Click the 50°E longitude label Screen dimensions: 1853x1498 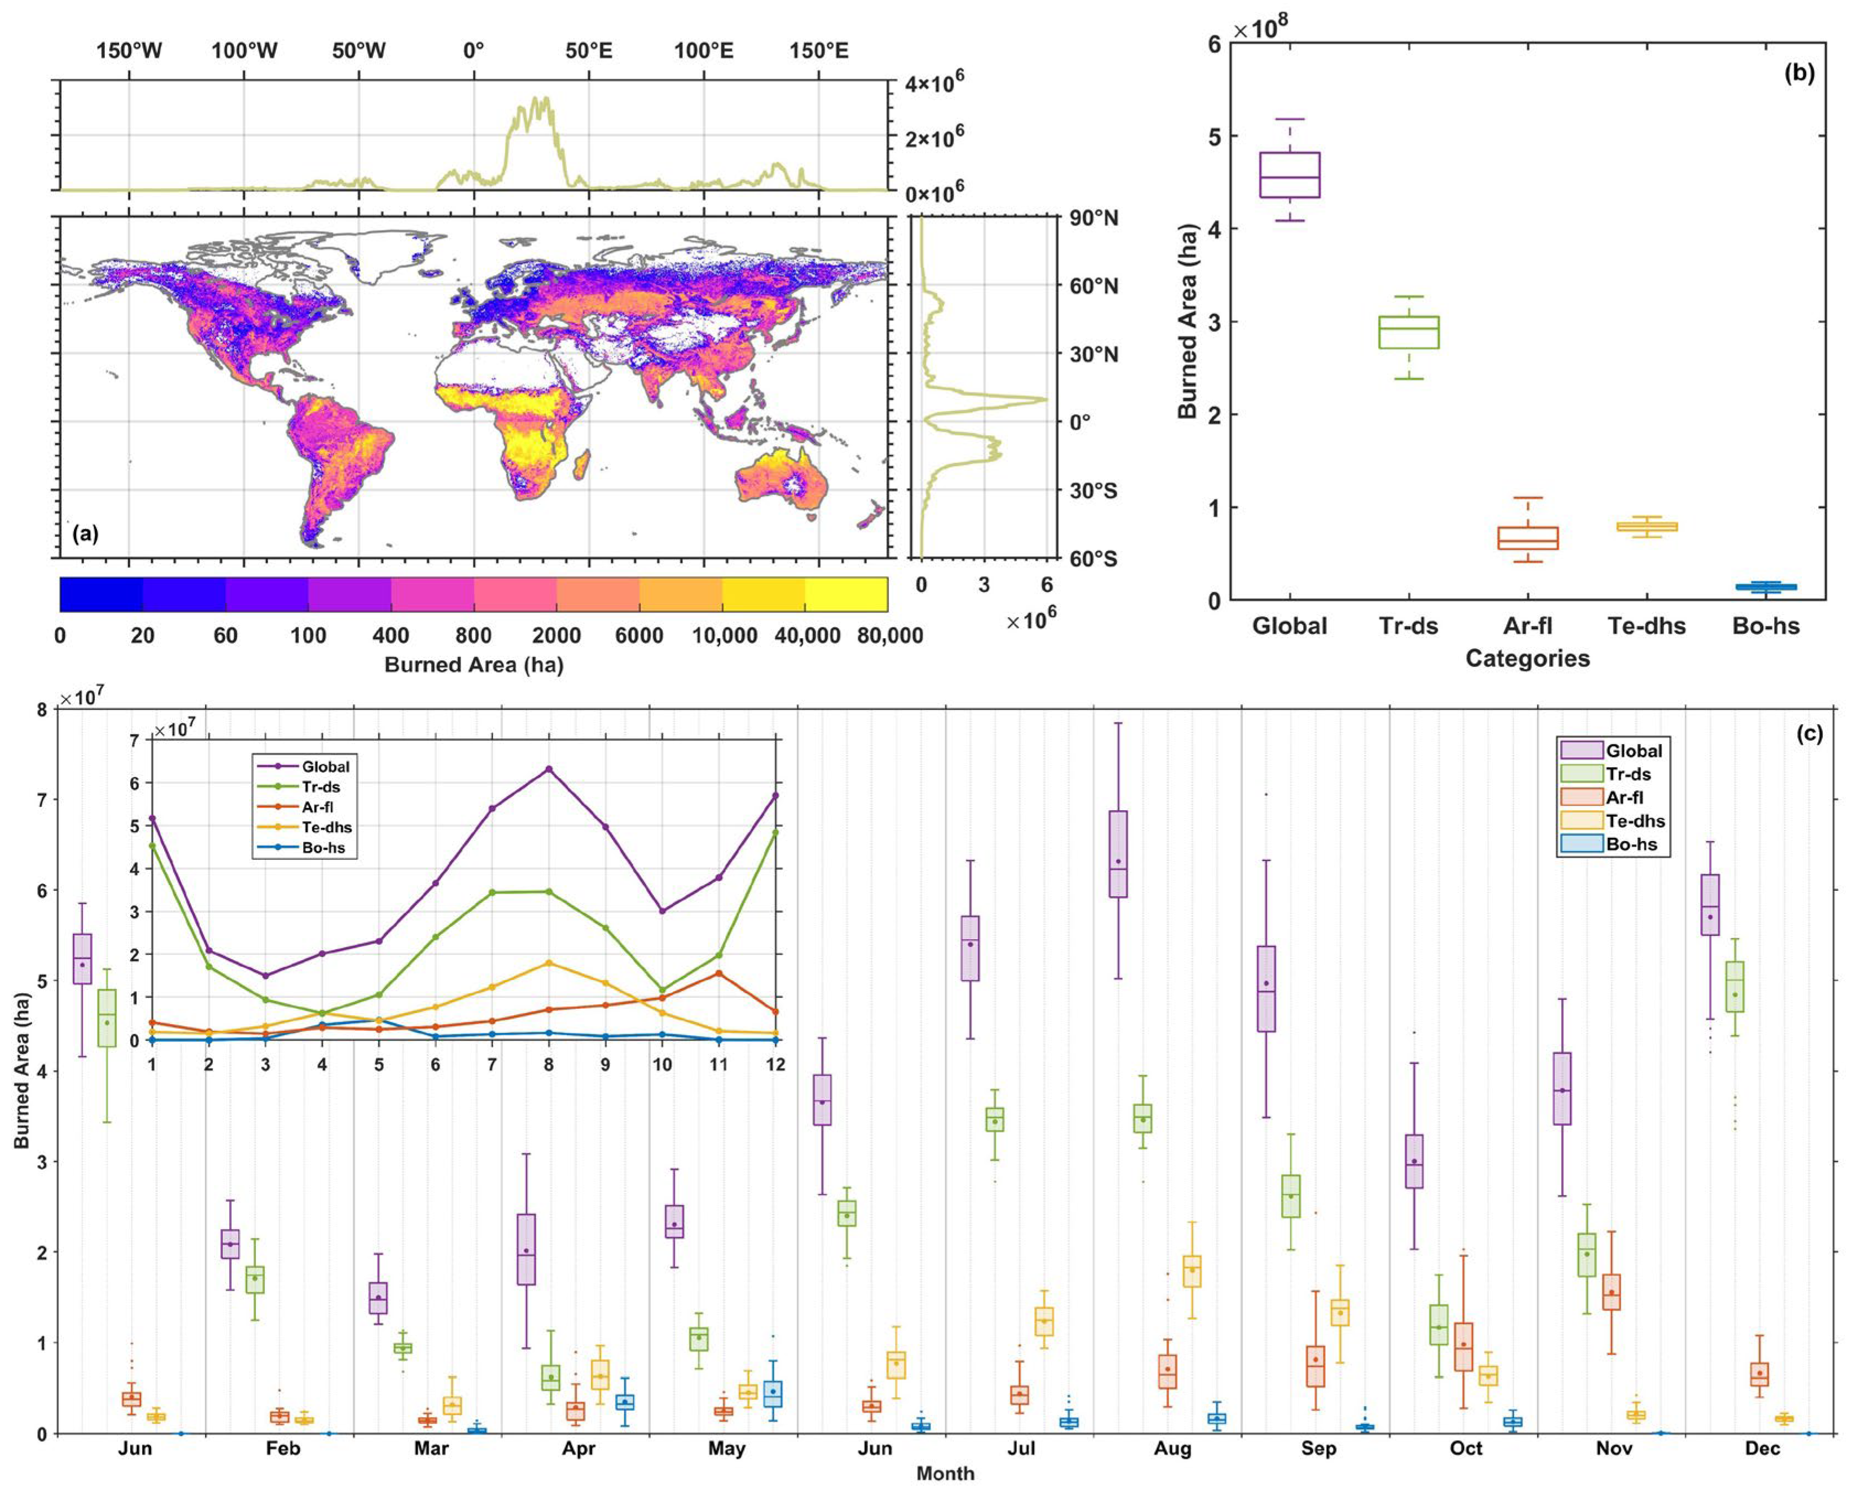589,50
